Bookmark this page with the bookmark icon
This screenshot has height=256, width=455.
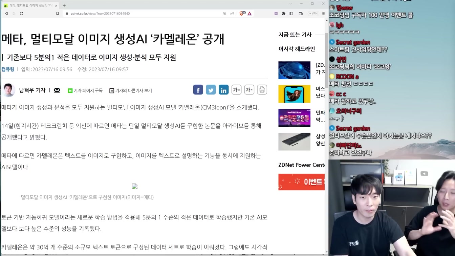pyautogui.click(x=58, y=14)
